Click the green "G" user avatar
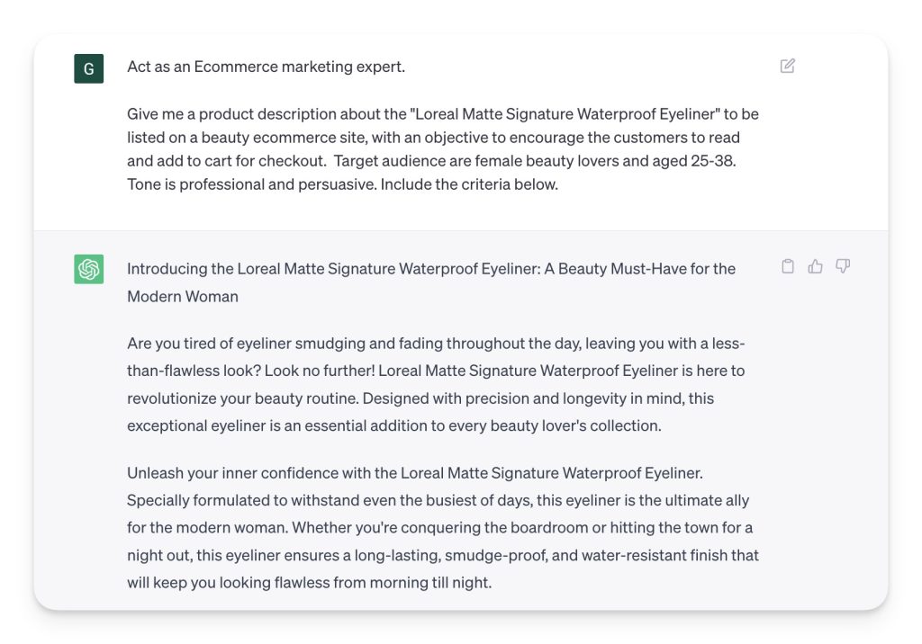Image resolution: width=922 pixels, height=644 pixels. [88, 68]
